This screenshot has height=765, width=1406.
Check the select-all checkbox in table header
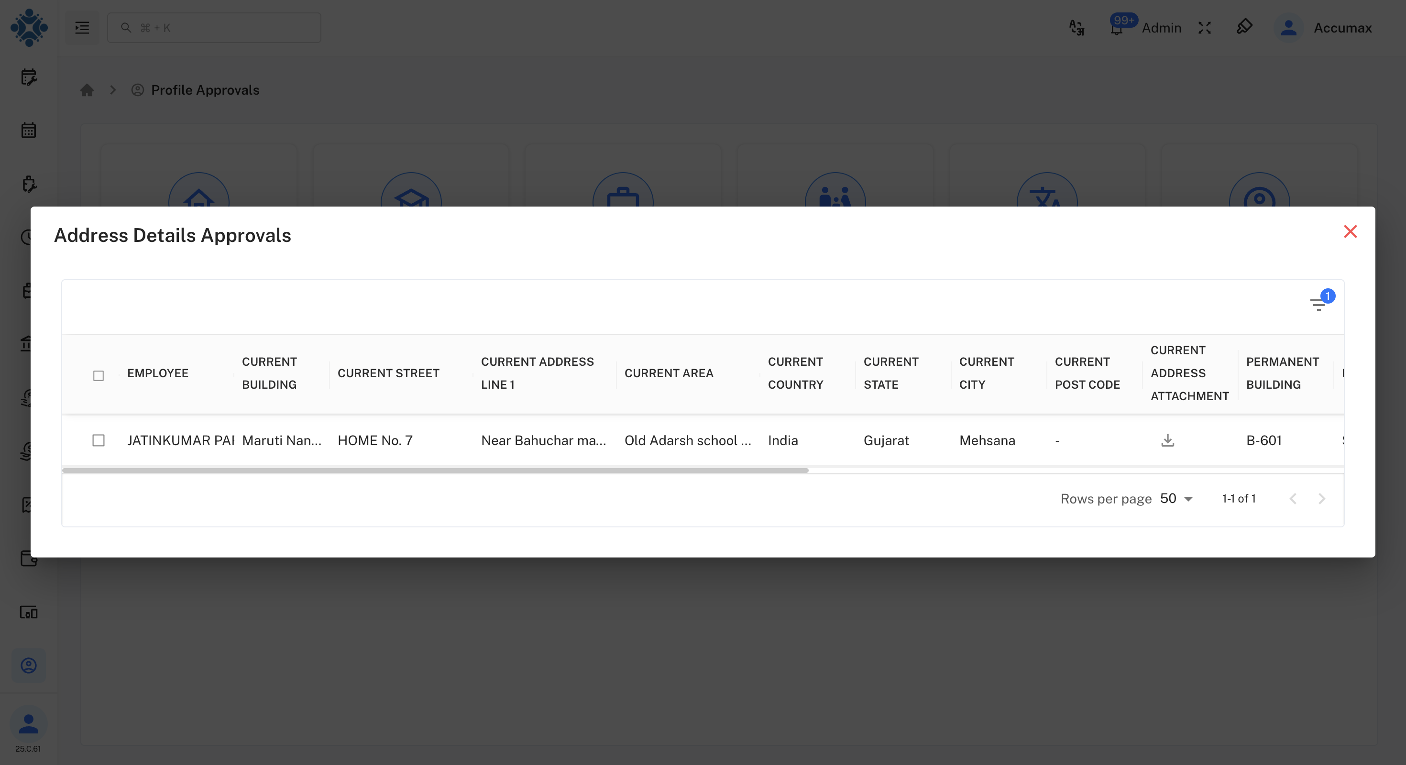(x=98, y=376)
